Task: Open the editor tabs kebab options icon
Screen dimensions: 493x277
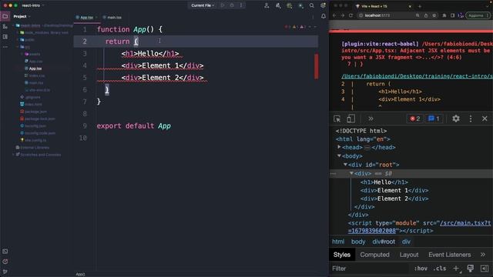Action: point(313,17)
